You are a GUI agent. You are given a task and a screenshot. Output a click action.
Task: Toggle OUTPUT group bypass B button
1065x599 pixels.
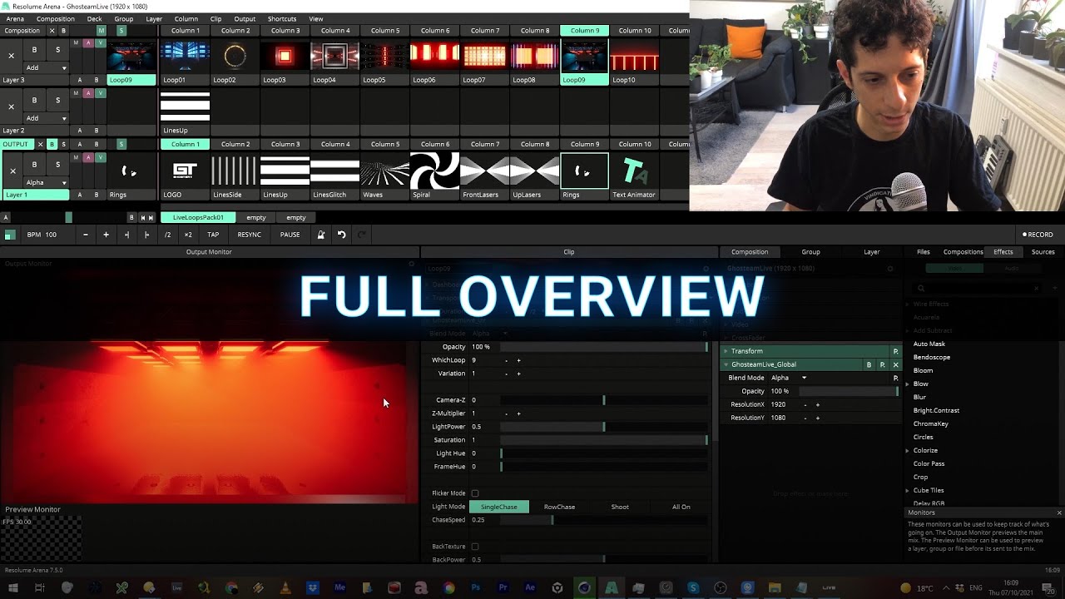click(52, 144)
